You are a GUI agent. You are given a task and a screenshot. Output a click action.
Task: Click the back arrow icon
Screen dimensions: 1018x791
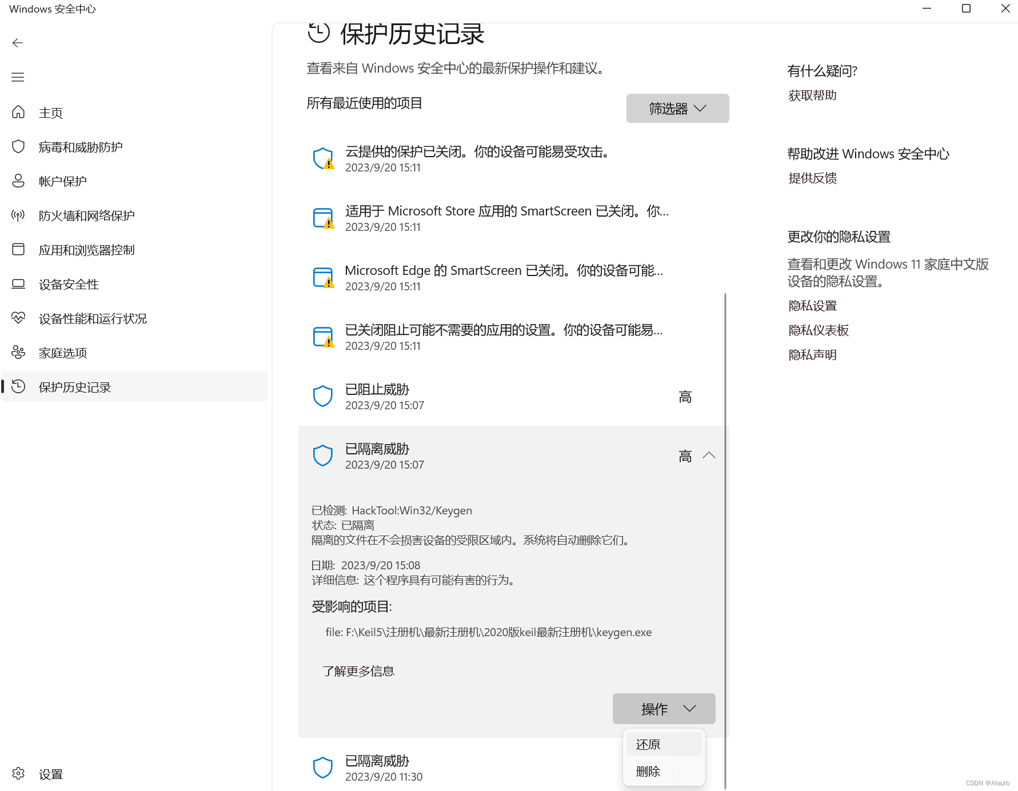point(18,43)
